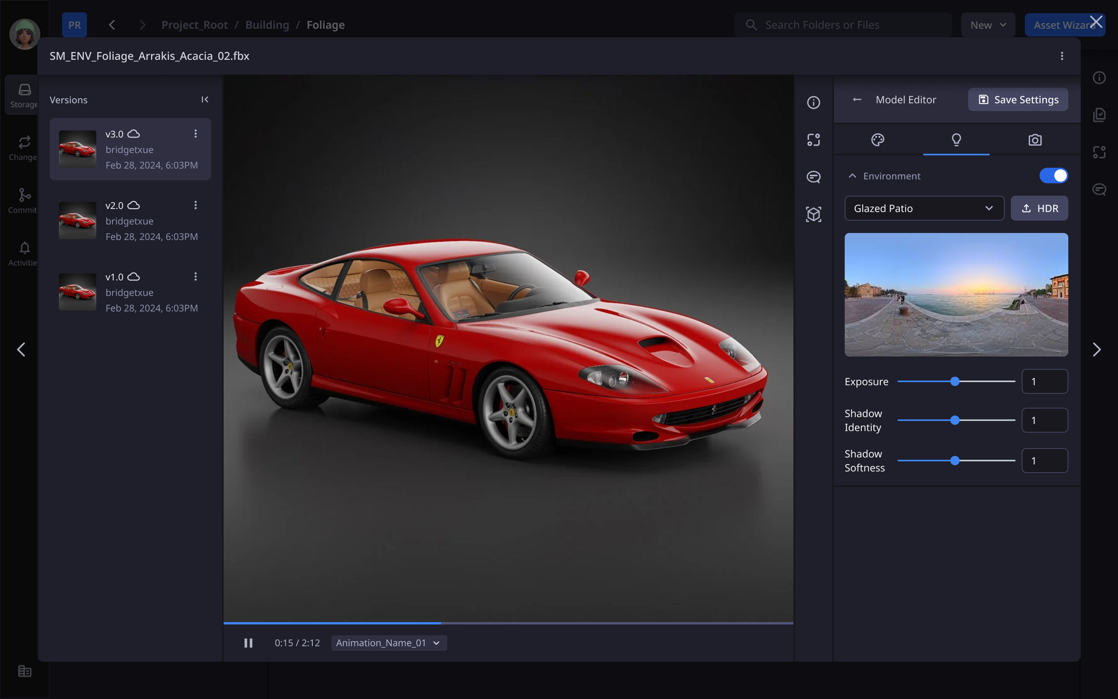Open more options for version v3.0
Viewport: 1118px width, 699px height.
coord(195,134)
